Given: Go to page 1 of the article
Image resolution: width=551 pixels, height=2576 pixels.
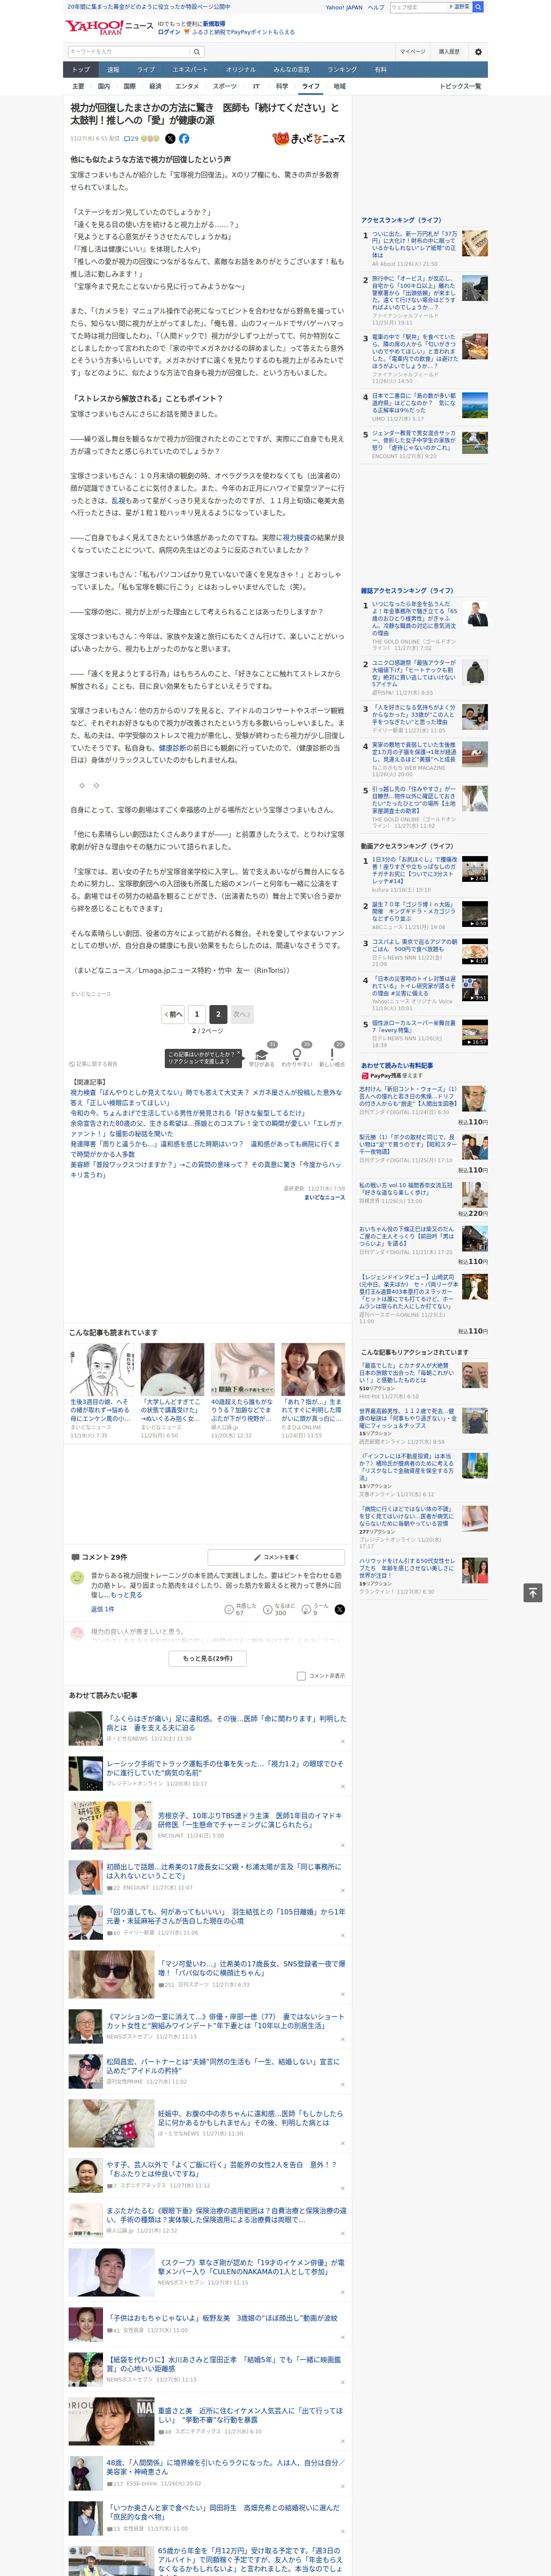Looking at the screenshot, I should click(196, 1014).
